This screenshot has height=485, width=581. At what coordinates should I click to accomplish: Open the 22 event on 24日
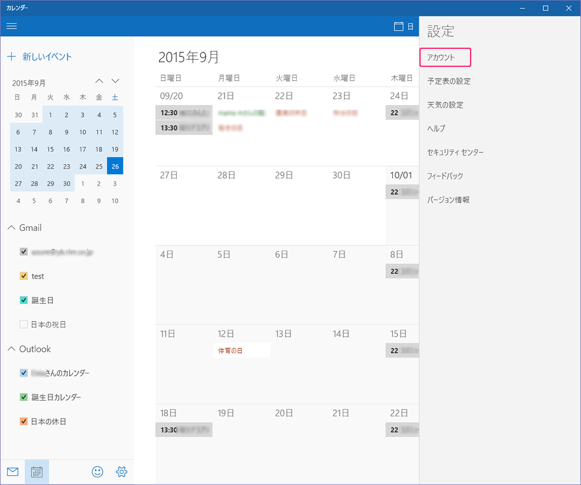[402, 113]
